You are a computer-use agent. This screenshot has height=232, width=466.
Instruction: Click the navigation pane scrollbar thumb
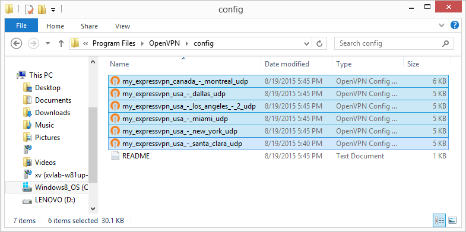click(x=93, y=145)
